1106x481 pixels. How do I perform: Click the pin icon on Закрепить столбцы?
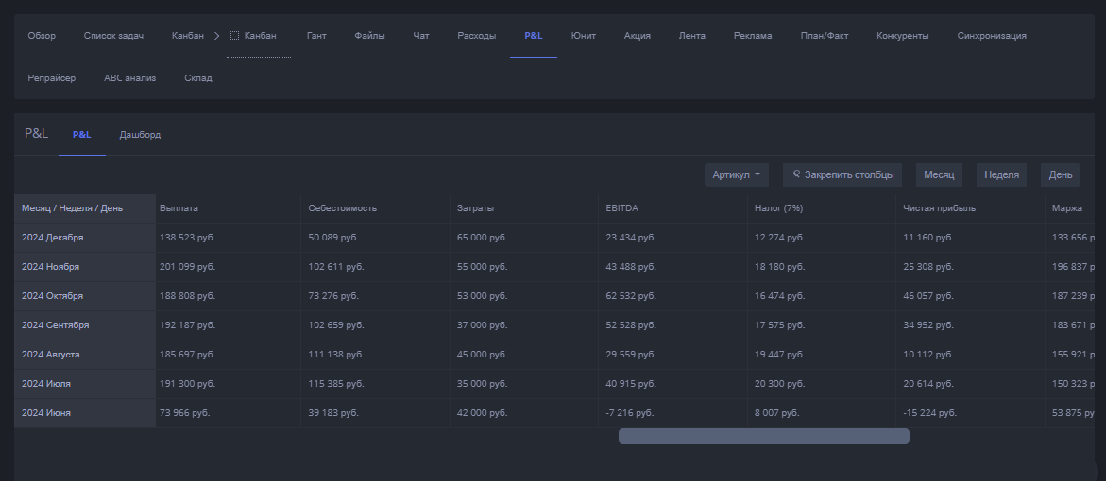(x=797, y=174)
